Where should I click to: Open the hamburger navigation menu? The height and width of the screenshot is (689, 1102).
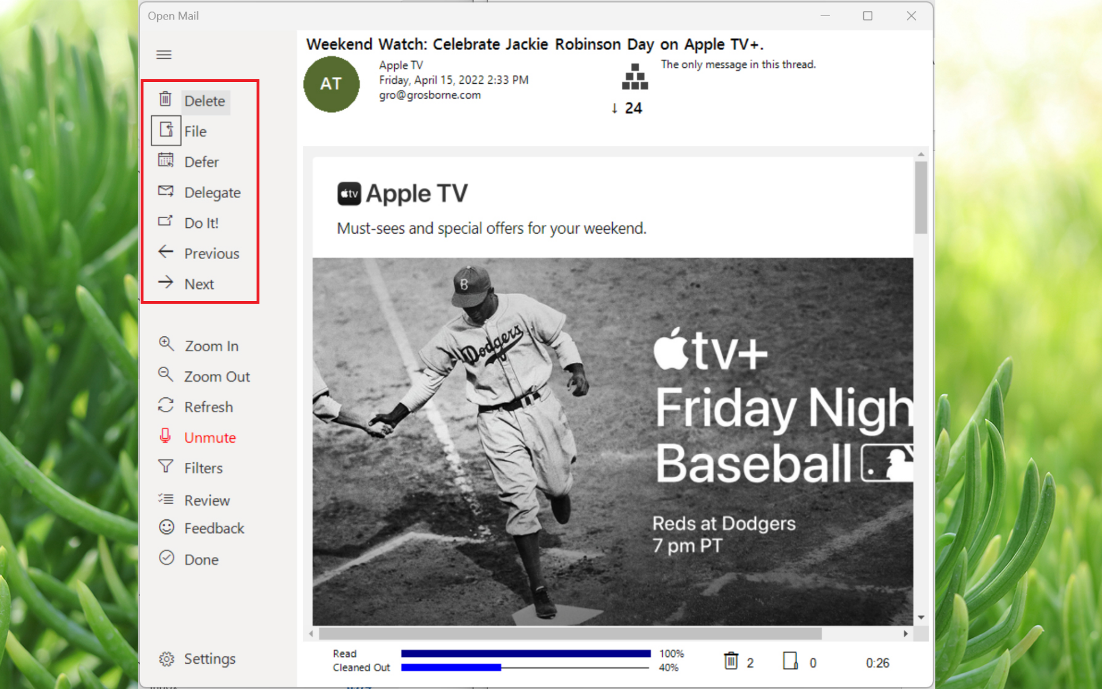[x=164, y=55]
